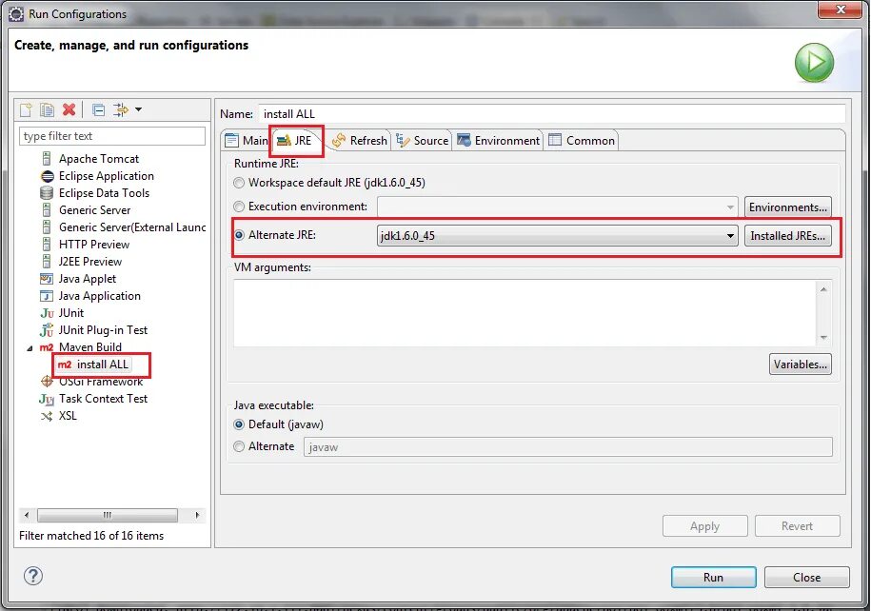Click the Eclipse Application icon
This screenshot has width=871, height=611.
(48, 176)
